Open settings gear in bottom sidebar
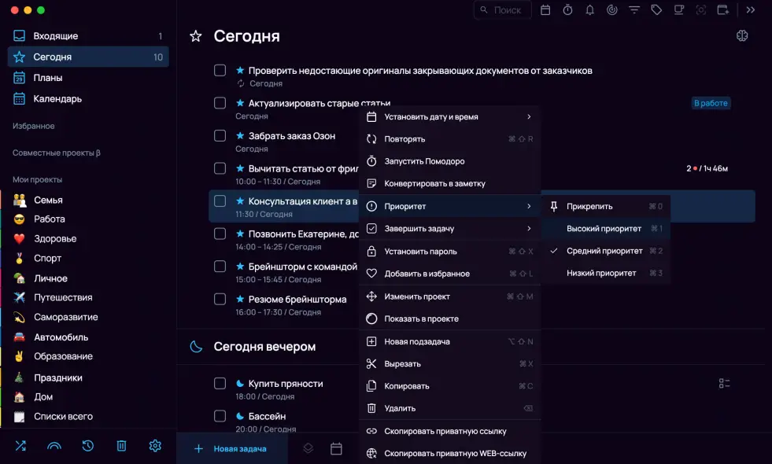Screen dimensions: 772x464 pos(155,446)
